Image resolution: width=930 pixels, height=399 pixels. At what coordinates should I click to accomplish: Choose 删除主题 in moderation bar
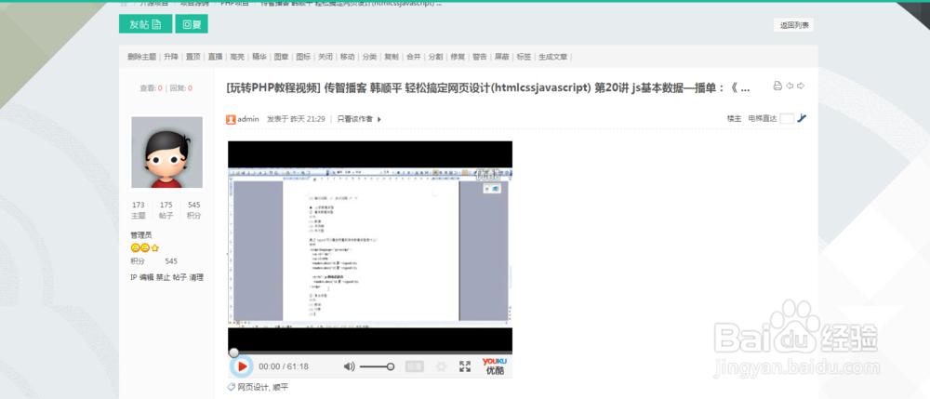click(x=141, y=57)
